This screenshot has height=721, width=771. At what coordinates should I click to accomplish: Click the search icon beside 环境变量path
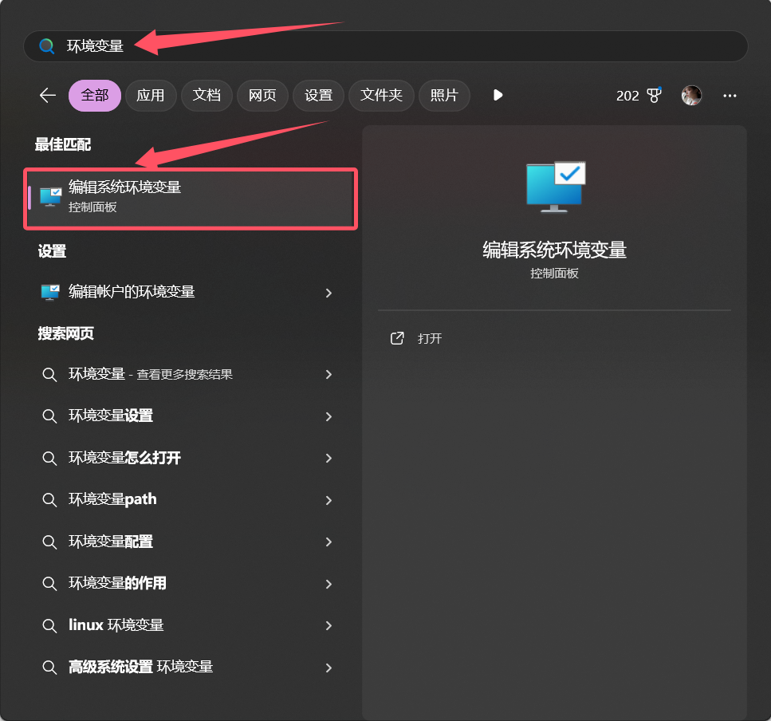pyautogui.click(x=49, y=500)
